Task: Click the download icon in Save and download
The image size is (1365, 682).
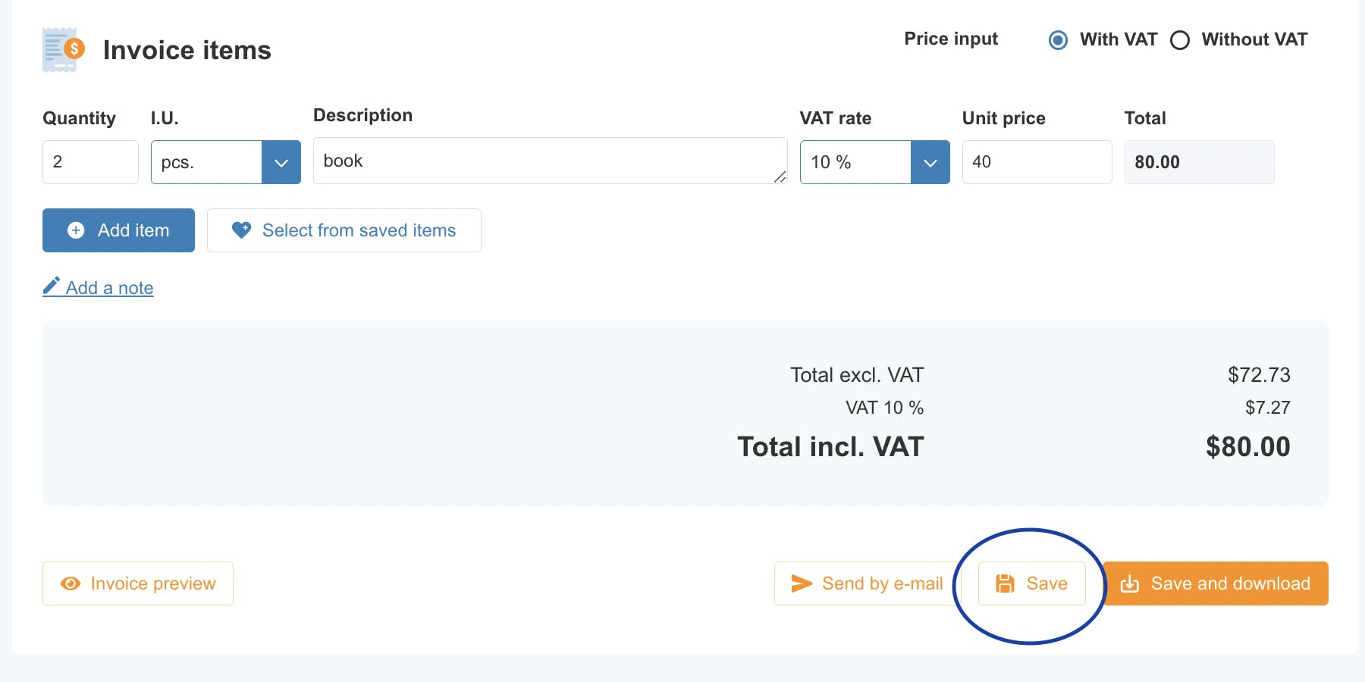Action: (x=1130, y=583)
